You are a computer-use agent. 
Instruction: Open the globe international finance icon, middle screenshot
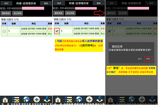pyautogui.click(x=79, y=100)
